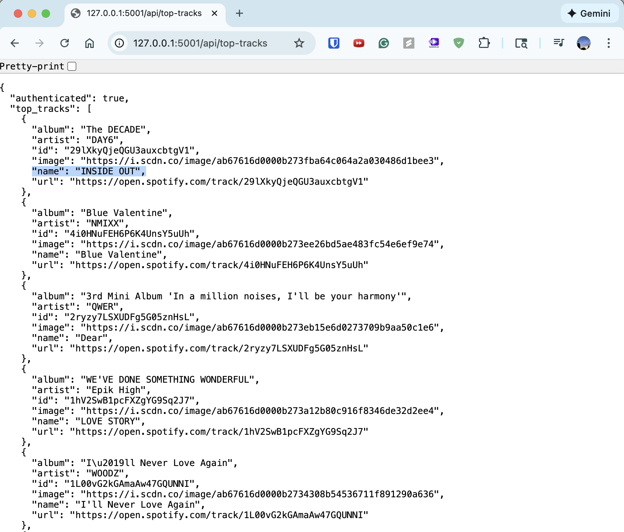
Task: Enable the Pretty-print checkbox
Action: [x=72, y=66]
